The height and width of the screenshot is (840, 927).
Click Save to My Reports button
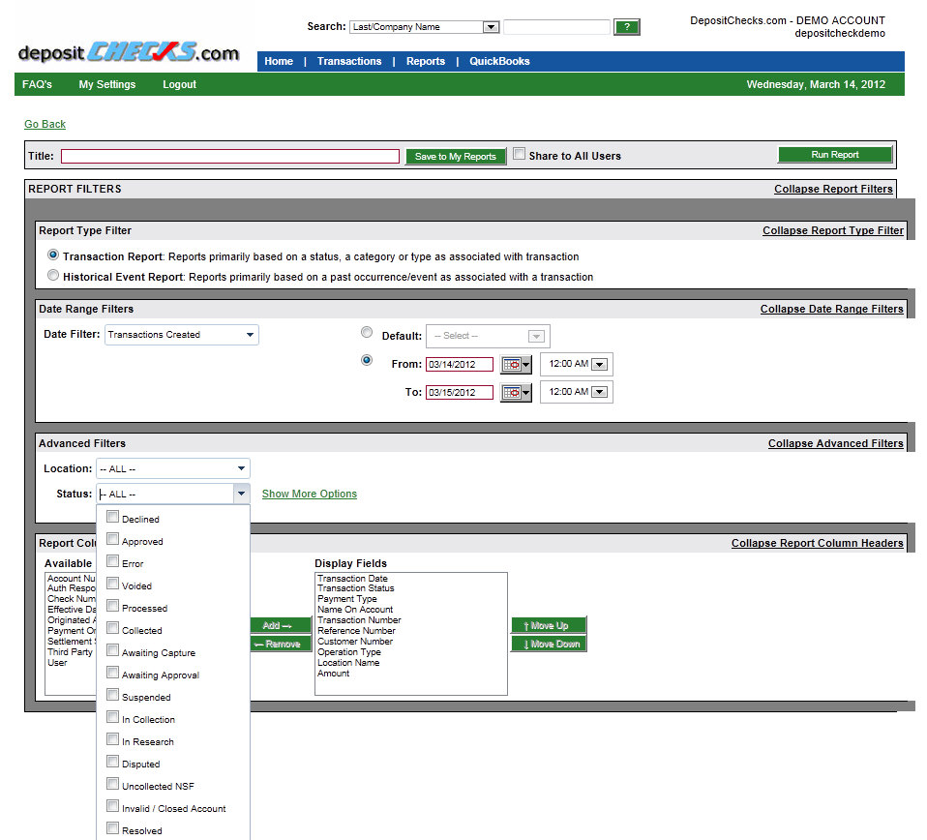coord(455,157)
